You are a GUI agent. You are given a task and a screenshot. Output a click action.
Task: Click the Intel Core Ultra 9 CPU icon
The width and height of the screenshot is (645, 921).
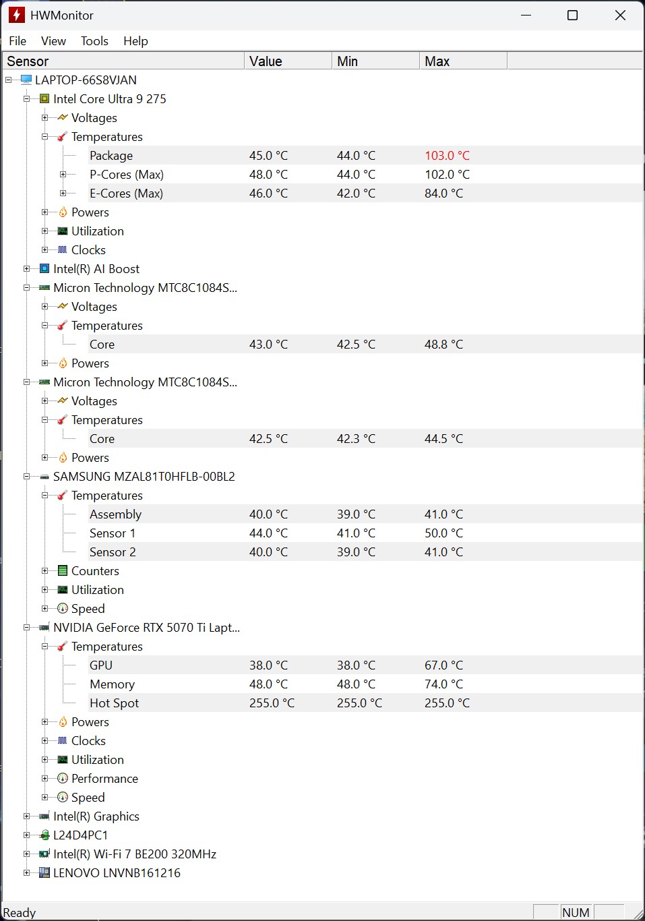[44, 99]
